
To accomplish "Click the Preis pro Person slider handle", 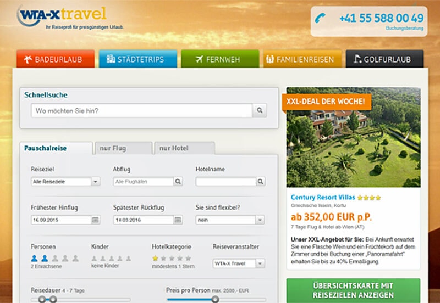I will click(215, 299).
